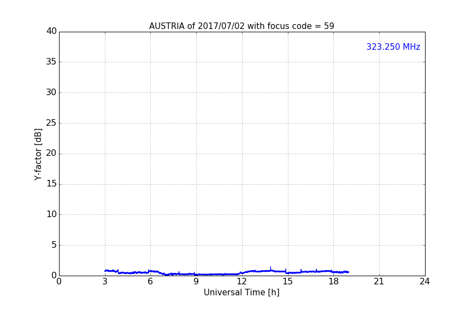Click the plot title mentioning AUSTRIA 2017/07/02
The image size is (472, 315).
241,26
